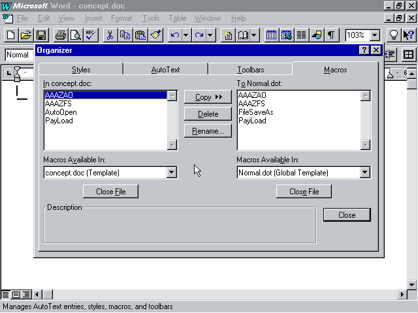
Task: Select AAAZAO in Normal.dot list
Action: (x=299, y=95)
